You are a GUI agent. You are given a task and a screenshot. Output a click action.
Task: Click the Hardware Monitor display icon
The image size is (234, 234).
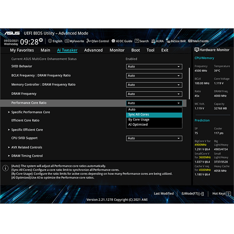pyautogui.click(x=196, y=50)
